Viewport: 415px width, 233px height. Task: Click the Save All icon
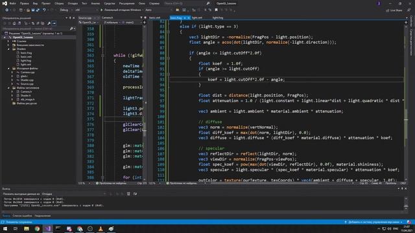coord(38,10)
